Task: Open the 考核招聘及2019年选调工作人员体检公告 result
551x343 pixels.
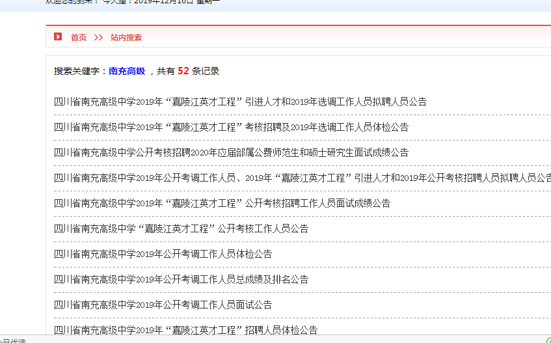Action: point(231,127)
